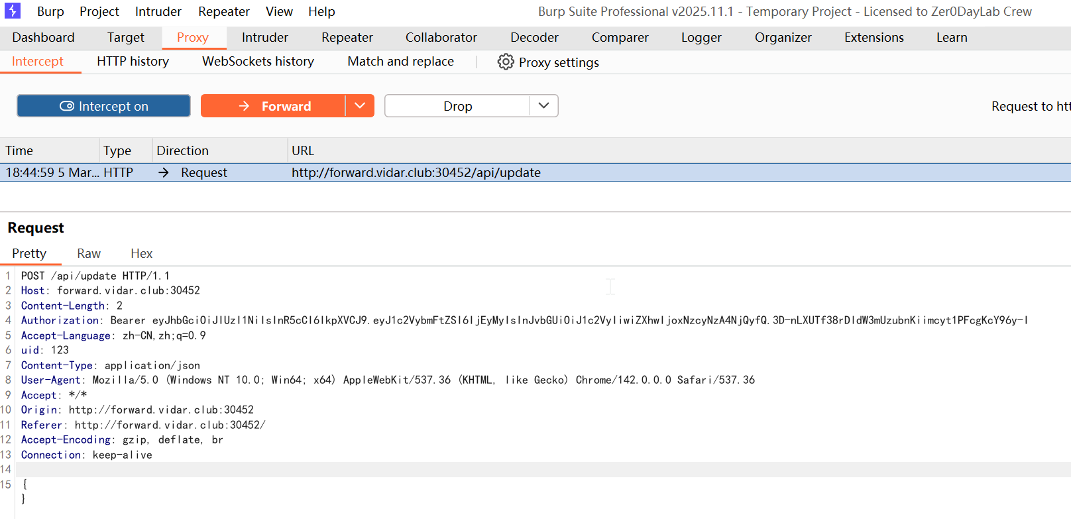This screenshot has height=519, width=1071.
Task: Select the intercepted /api/update request row
Action: pyautogui.click(x=416, y=173)
